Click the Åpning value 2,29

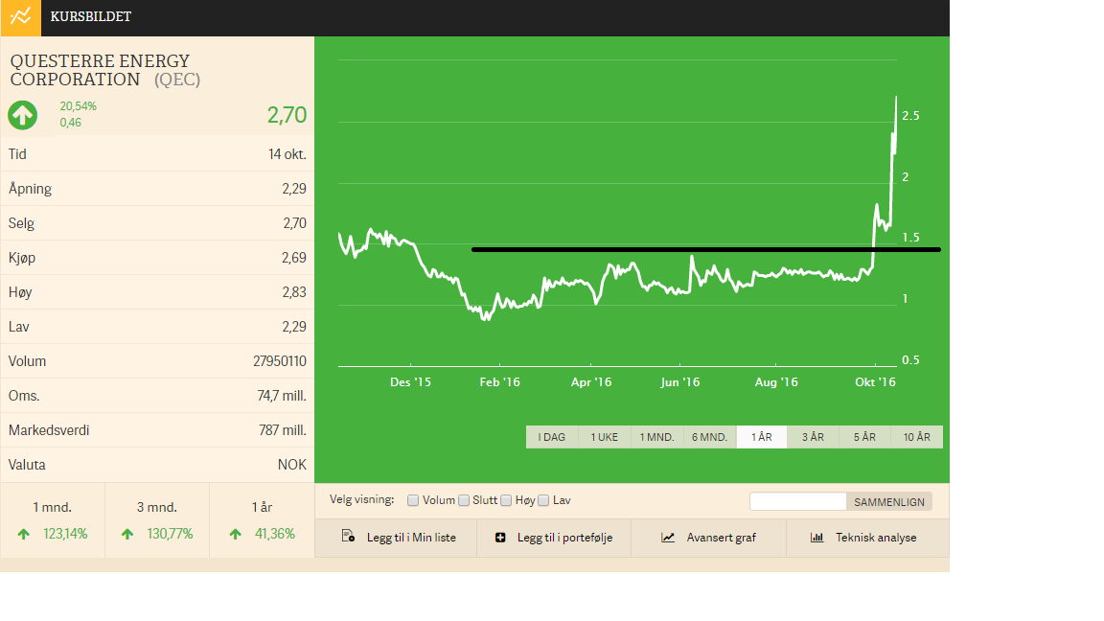294,189
